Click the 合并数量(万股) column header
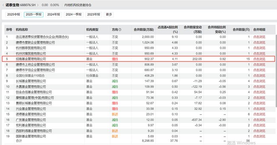 coord(144,30)
